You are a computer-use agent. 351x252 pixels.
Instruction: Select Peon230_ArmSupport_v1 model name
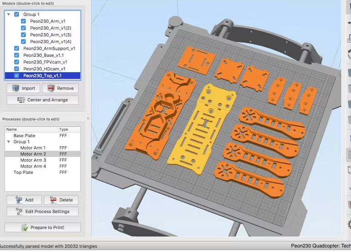(49, 48)
